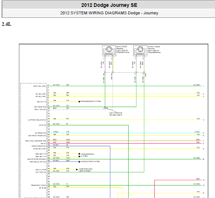Click the arrowhead on the pin 28 yellow wire
This screenshot has height=198, width=215.
point(80,156)
